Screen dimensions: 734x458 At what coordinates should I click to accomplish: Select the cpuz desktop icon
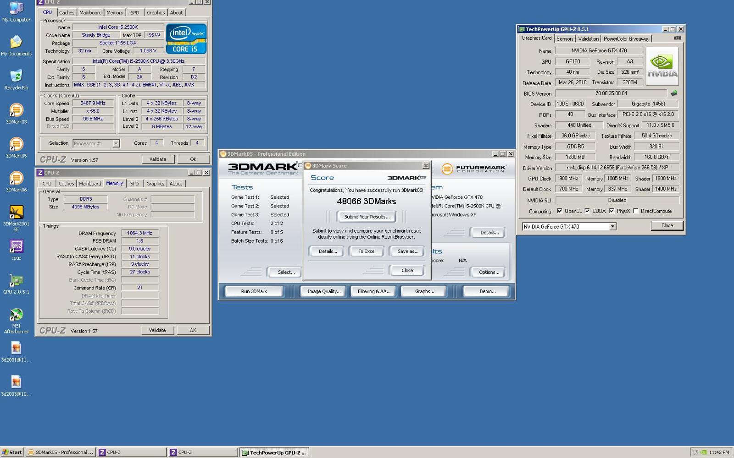(16, 250)
